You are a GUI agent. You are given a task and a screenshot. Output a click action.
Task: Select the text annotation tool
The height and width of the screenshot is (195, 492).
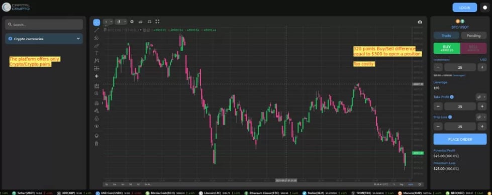[x=96, y=53]
